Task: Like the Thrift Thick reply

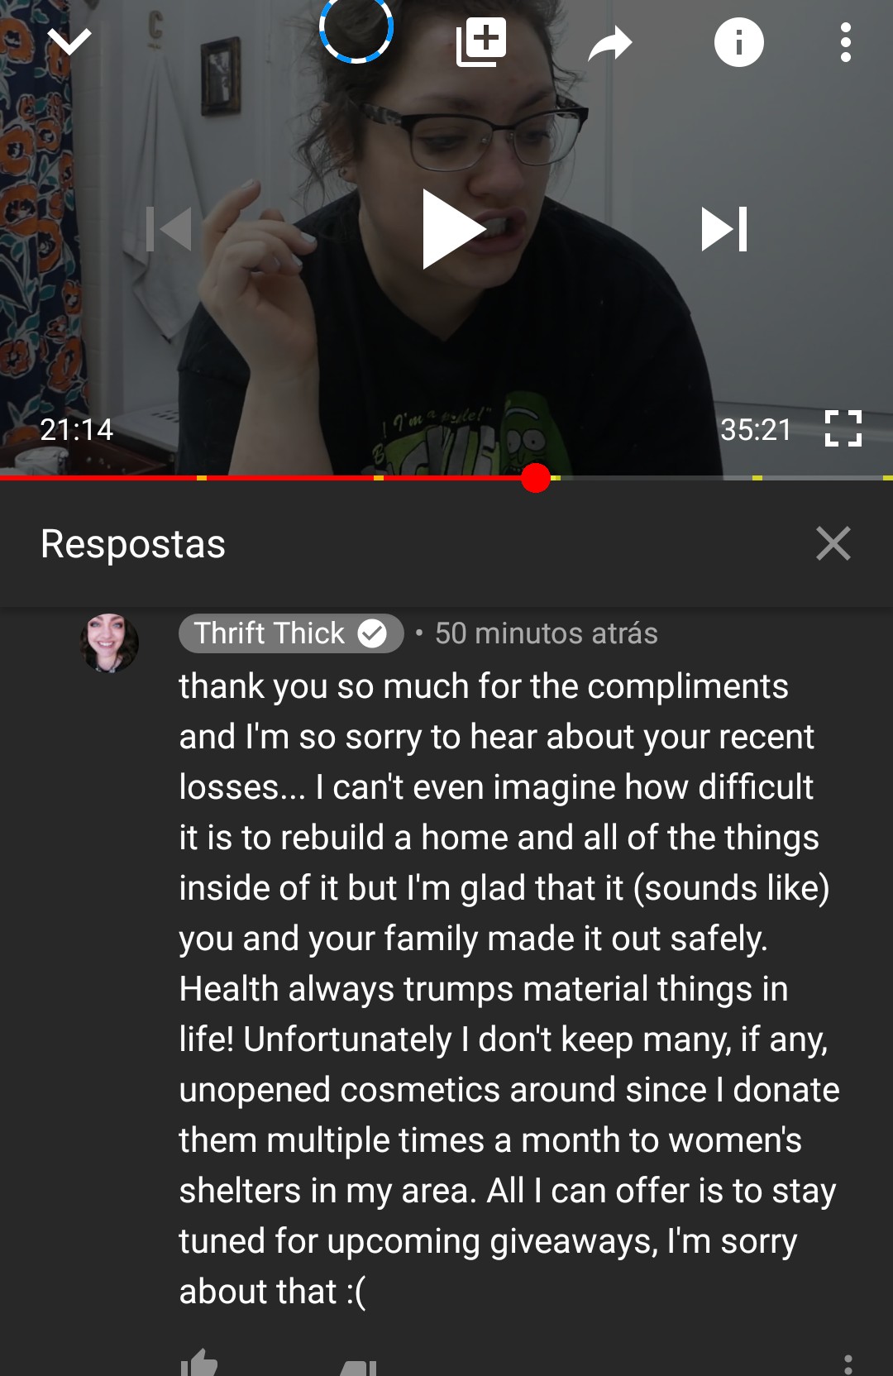Action: point(199,1363)
